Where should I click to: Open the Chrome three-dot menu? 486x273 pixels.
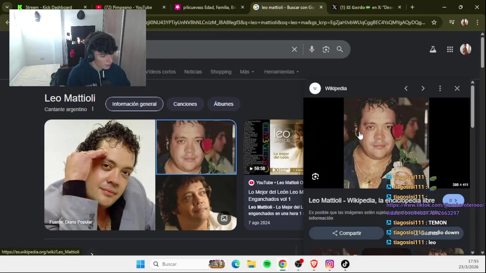[478, 22]
